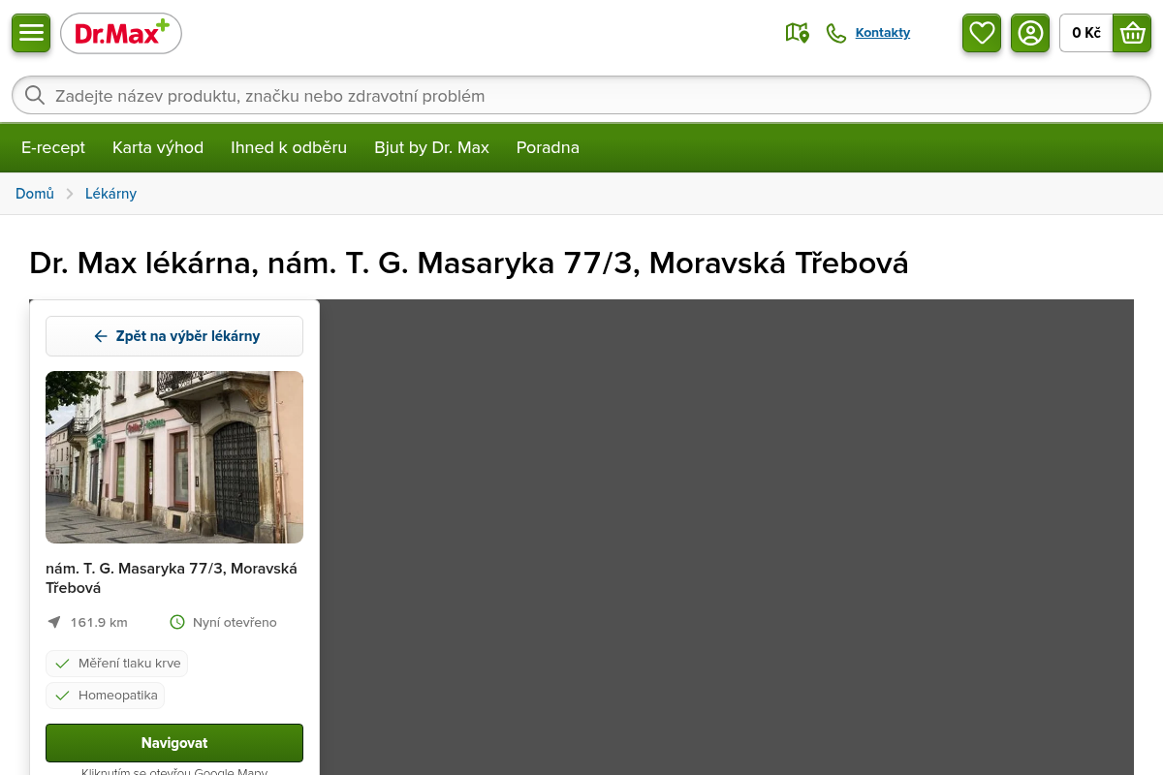This screenshot has height=775, width=1163.
Task: Open the user account icon
Action: [x=1030, y=33]
